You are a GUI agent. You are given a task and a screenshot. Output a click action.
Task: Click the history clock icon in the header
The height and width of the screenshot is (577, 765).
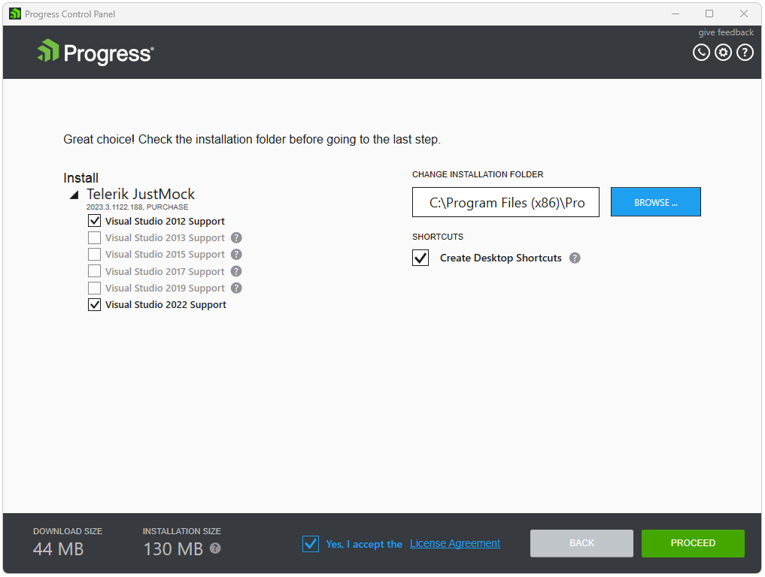pyautogui.click(x=701, y=52)
